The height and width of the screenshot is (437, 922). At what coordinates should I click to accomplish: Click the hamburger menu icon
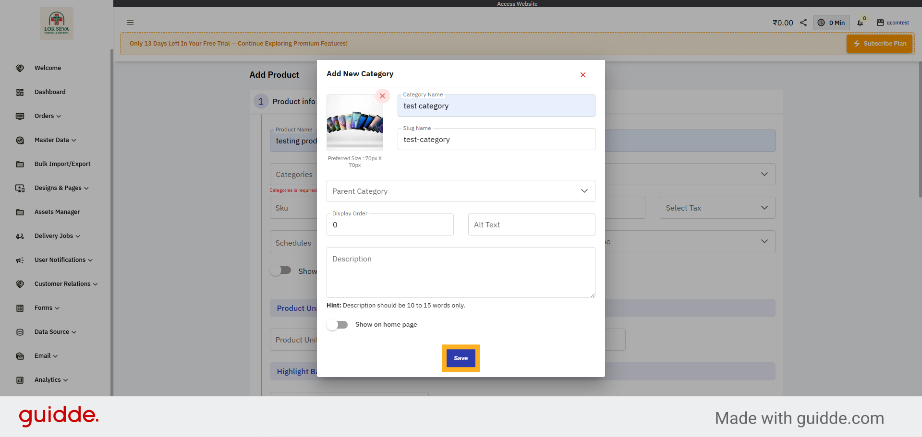tap(130, 23)
